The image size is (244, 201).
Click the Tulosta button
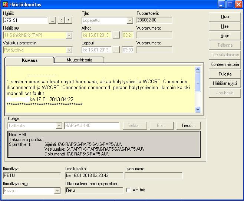[225, 74]
